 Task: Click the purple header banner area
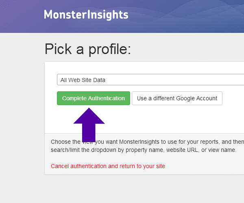coord(183,16)
